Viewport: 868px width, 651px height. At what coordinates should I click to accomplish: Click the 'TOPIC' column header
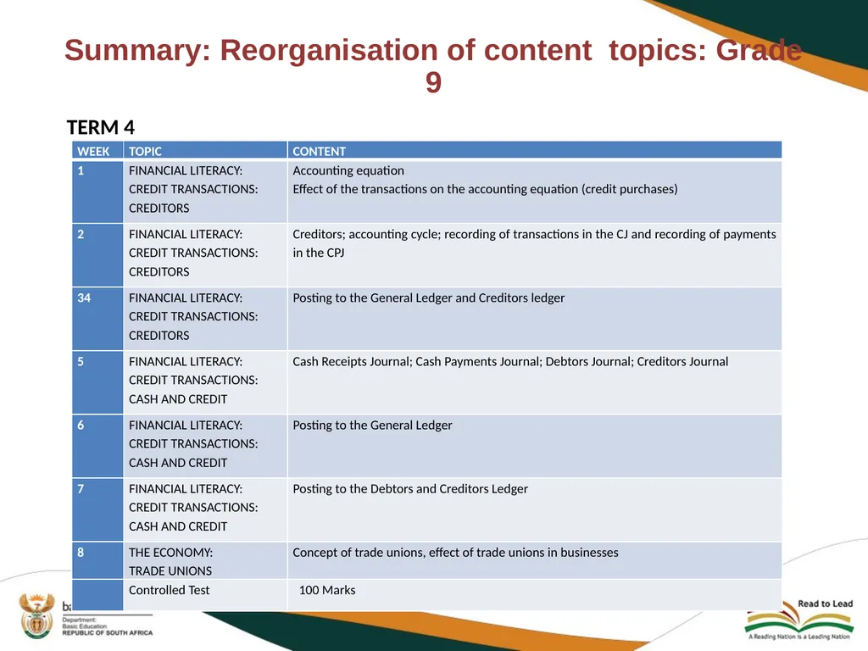pos(205,151)
